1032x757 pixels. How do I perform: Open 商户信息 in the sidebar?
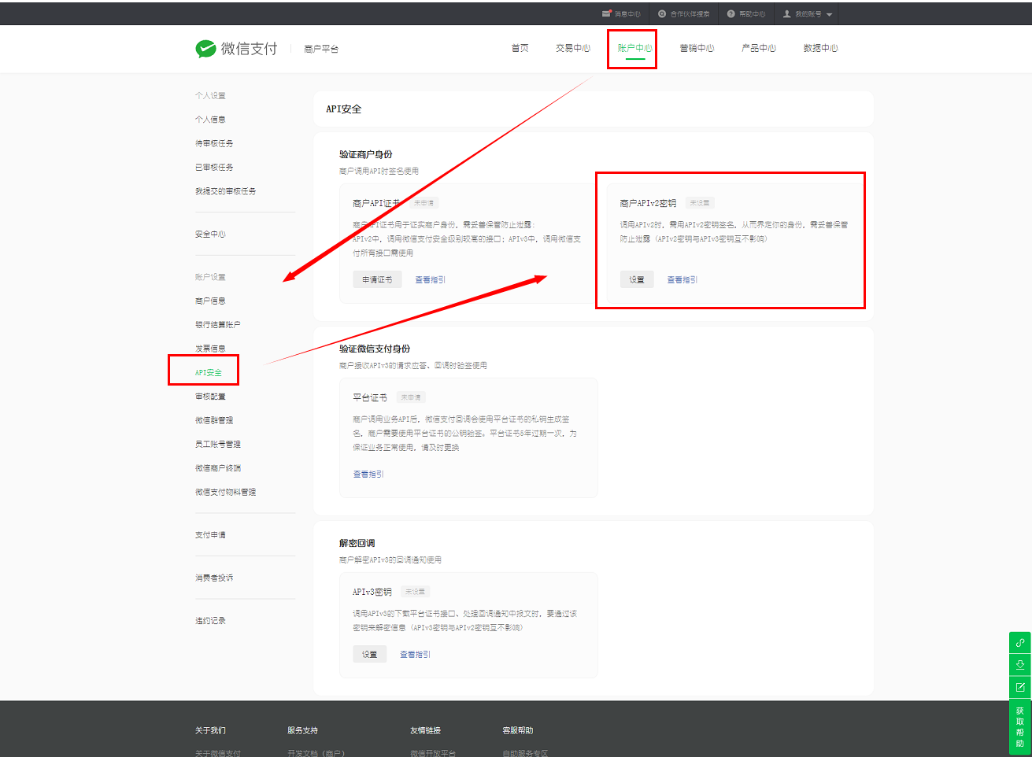pyautogui.click(x=210, y=301)
